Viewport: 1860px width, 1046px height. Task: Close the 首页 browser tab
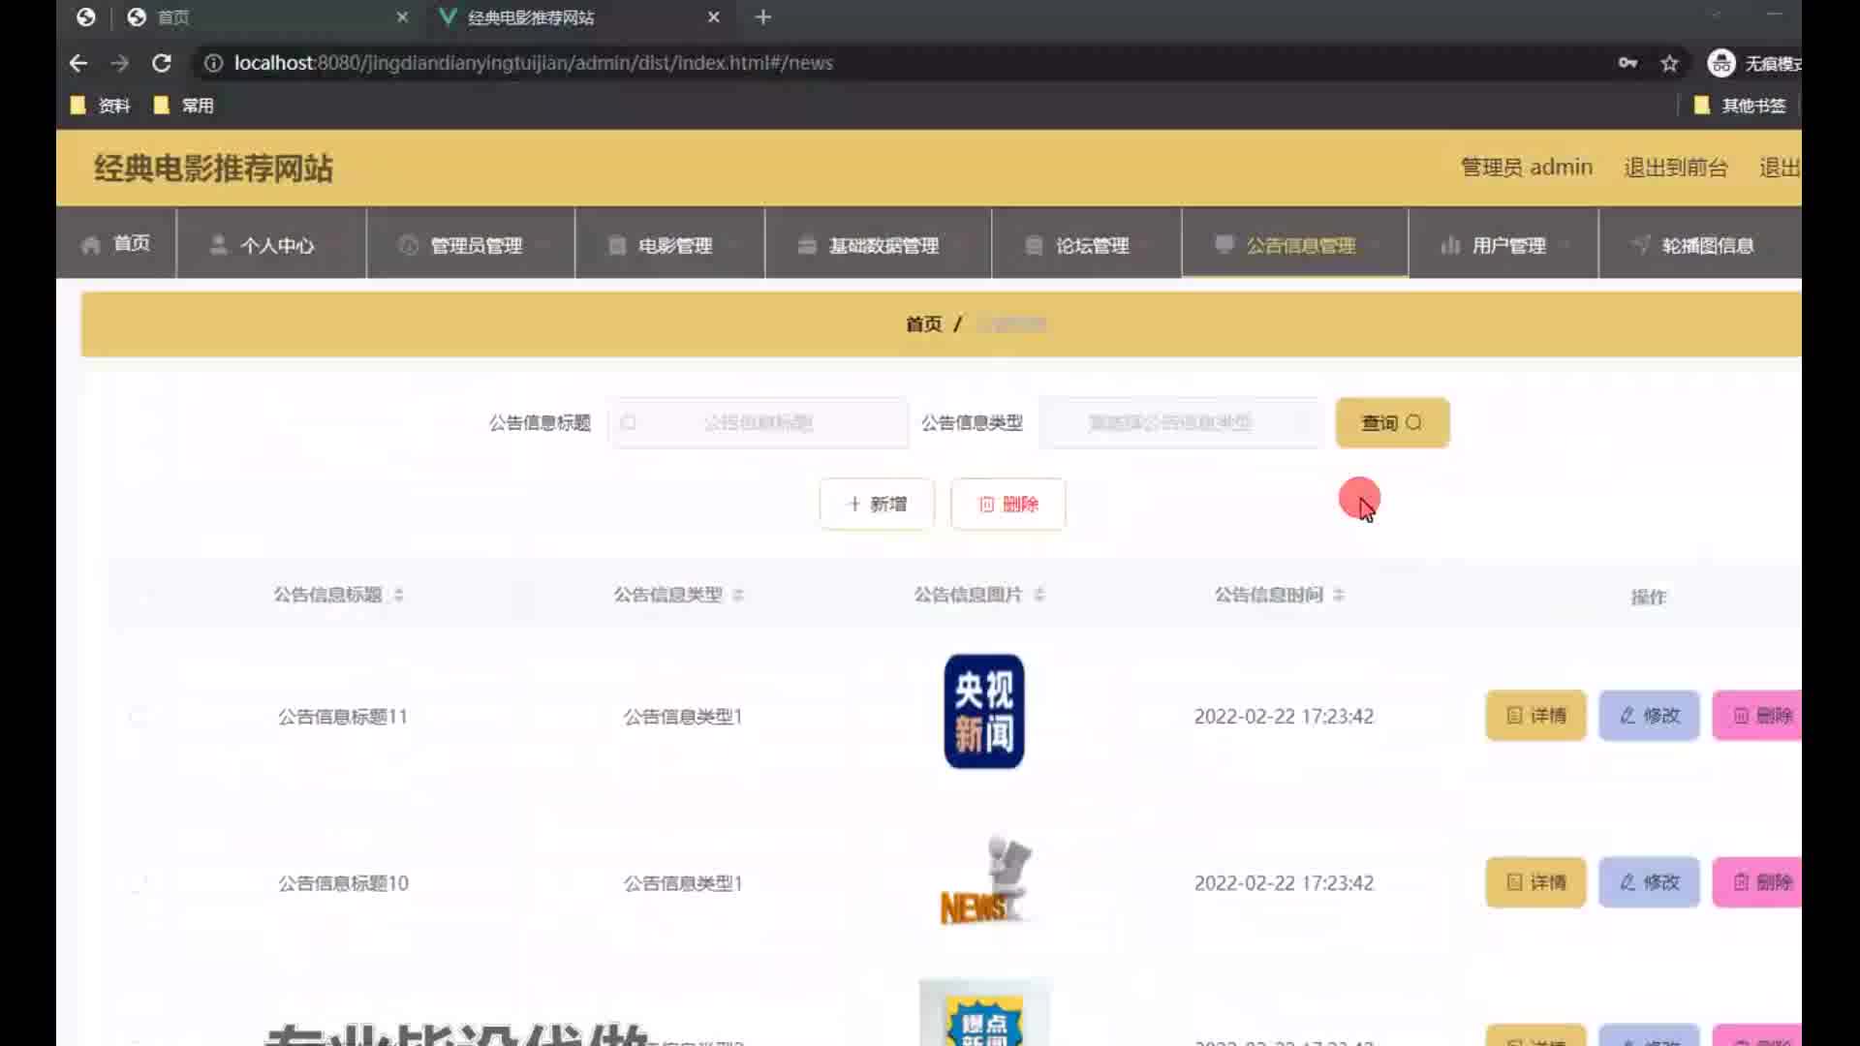[402, 17]
